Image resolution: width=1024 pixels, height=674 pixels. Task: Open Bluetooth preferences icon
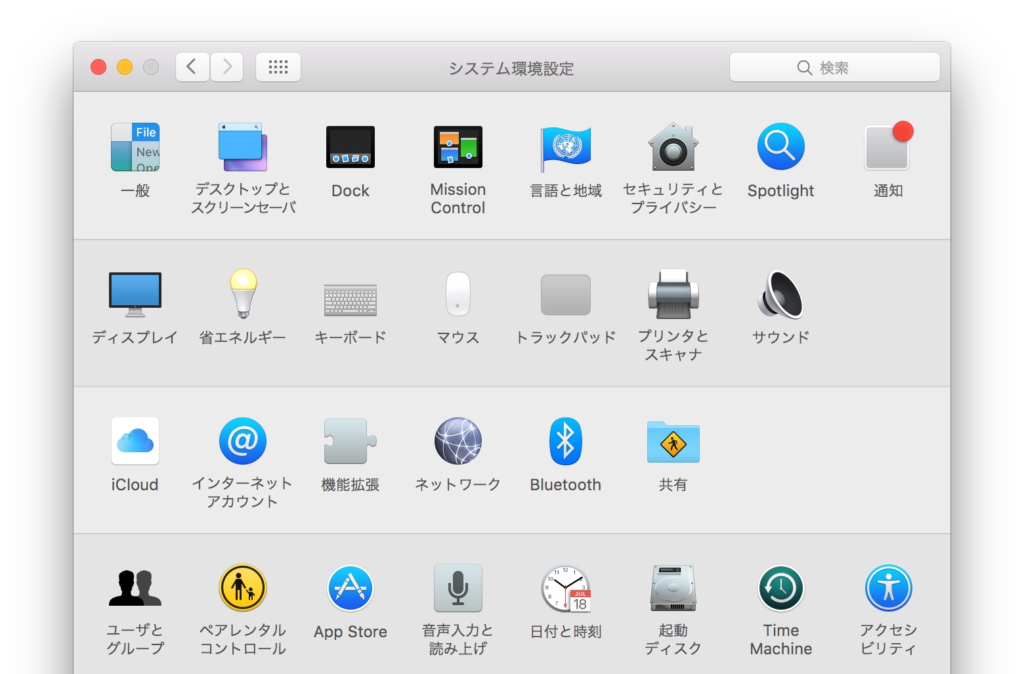[x=566, y=441]
